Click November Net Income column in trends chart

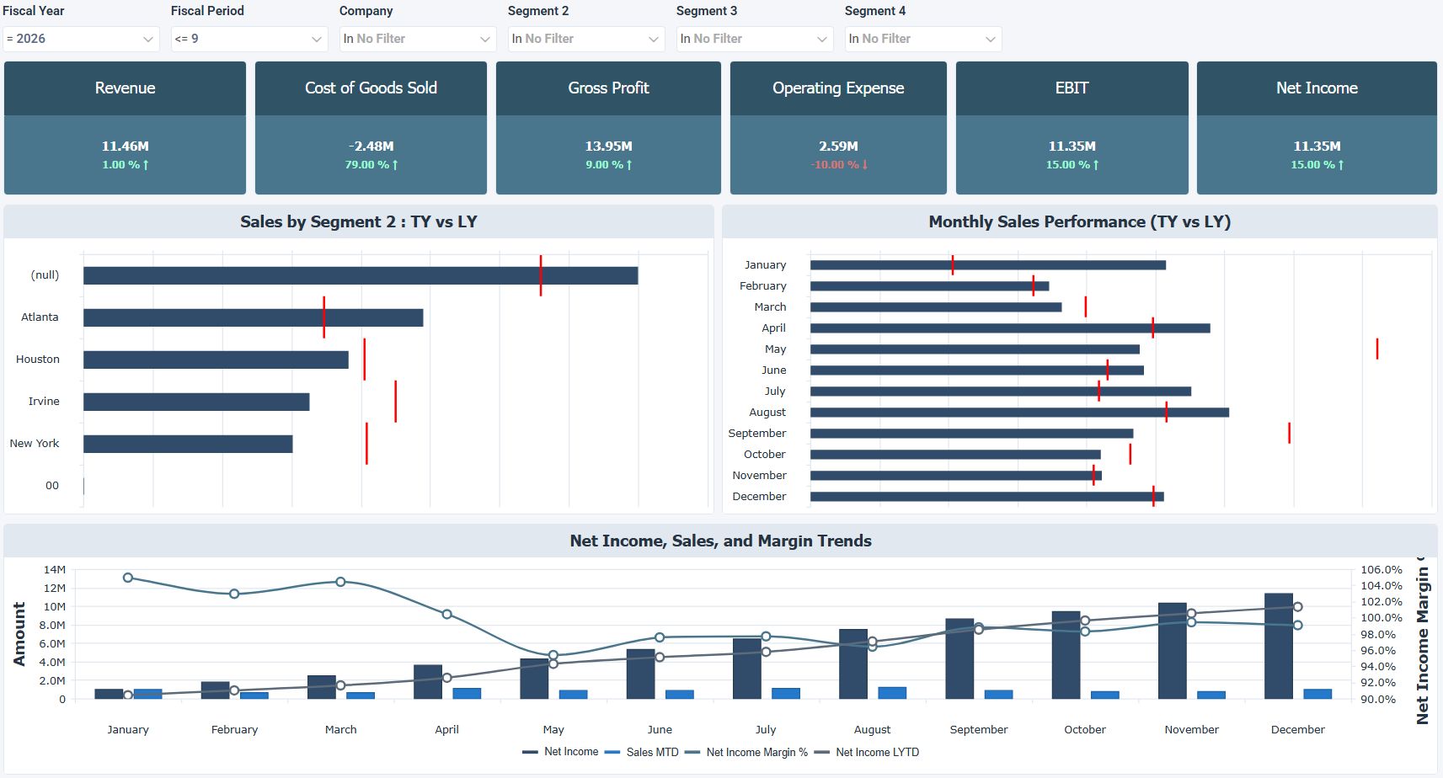[1173, 651]
